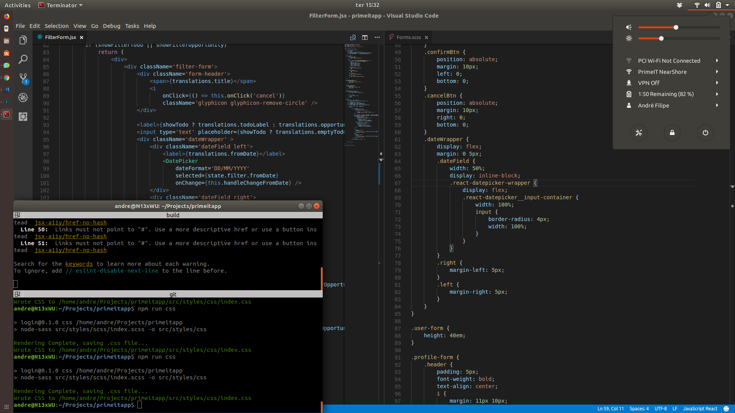Open Source Control view with badge
This screenshot has height=413, width=735.
point(23,79)
